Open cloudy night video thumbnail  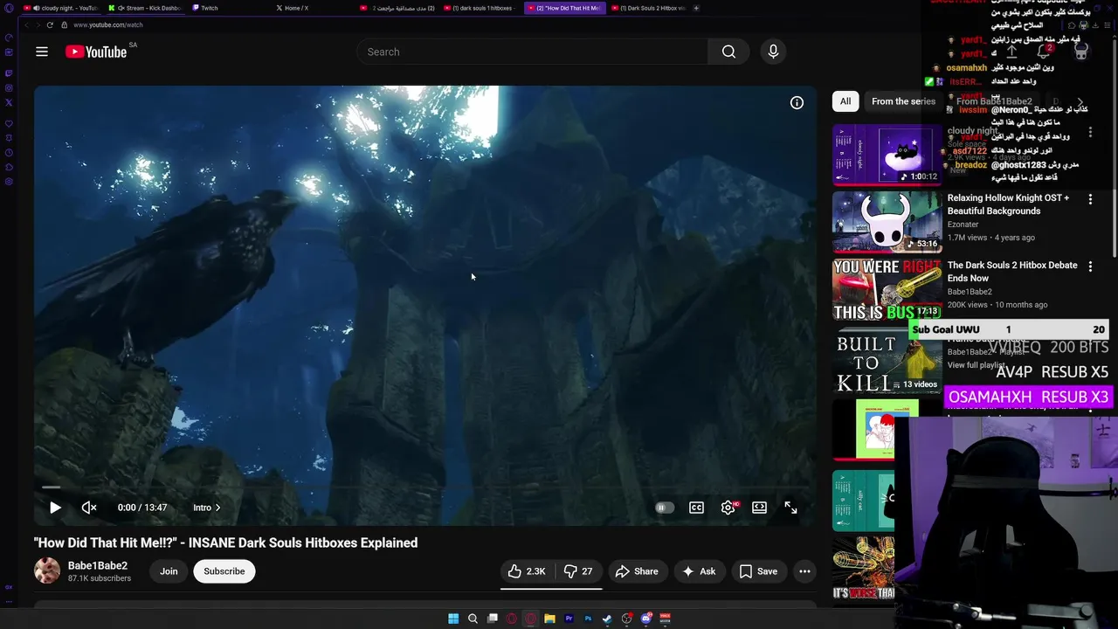coord(887,155)
